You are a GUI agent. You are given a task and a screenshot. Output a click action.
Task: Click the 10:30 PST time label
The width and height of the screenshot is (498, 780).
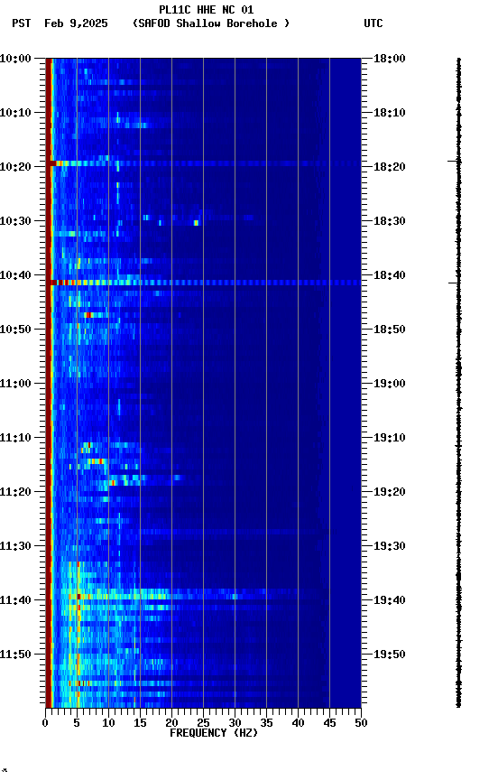[x=15, y=221]
